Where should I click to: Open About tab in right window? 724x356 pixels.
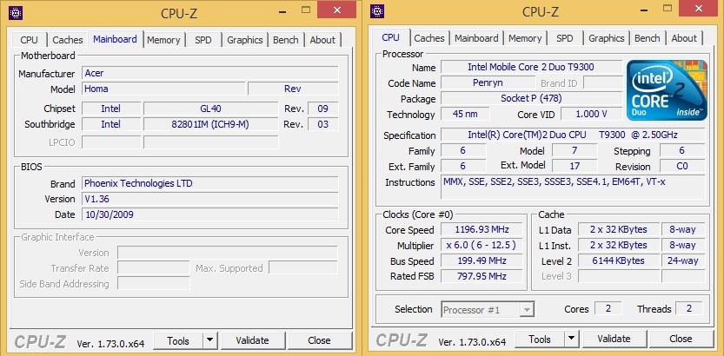[x=684, y=38]
